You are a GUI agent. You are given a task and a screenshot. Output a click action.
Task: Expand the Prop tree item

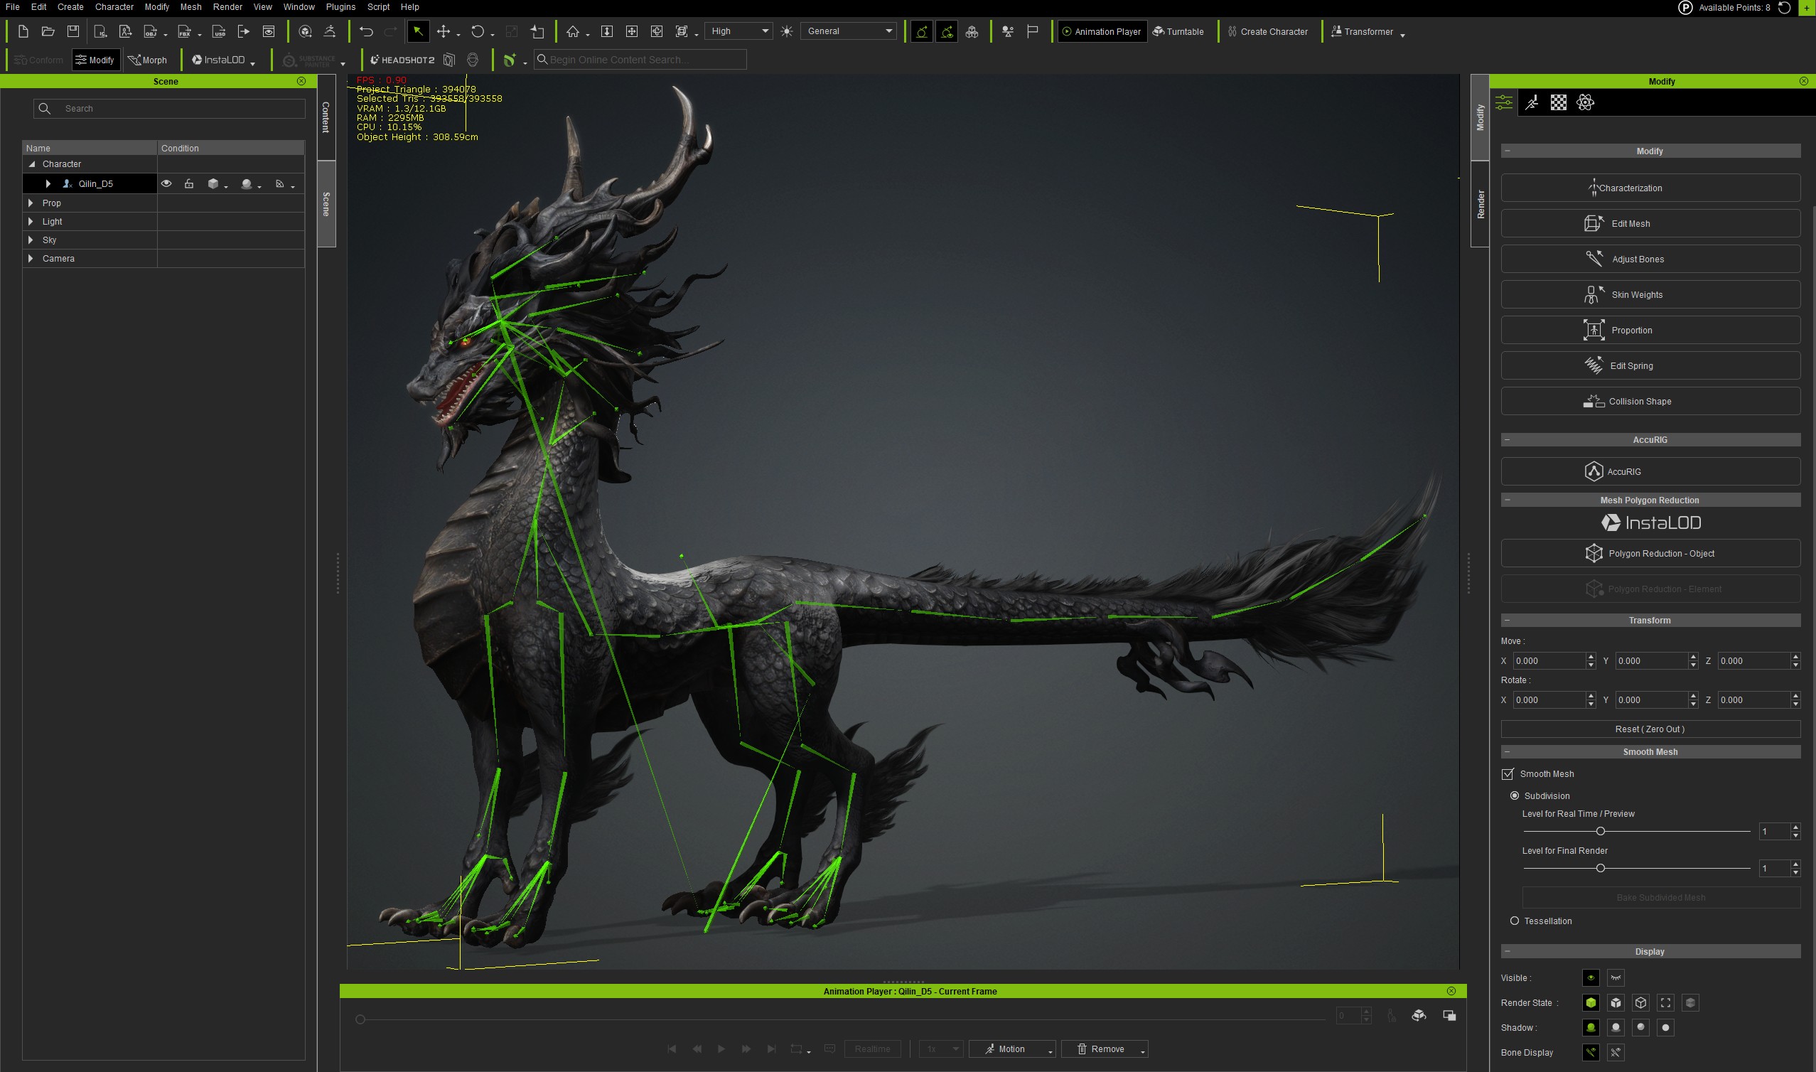click(31, 203)
